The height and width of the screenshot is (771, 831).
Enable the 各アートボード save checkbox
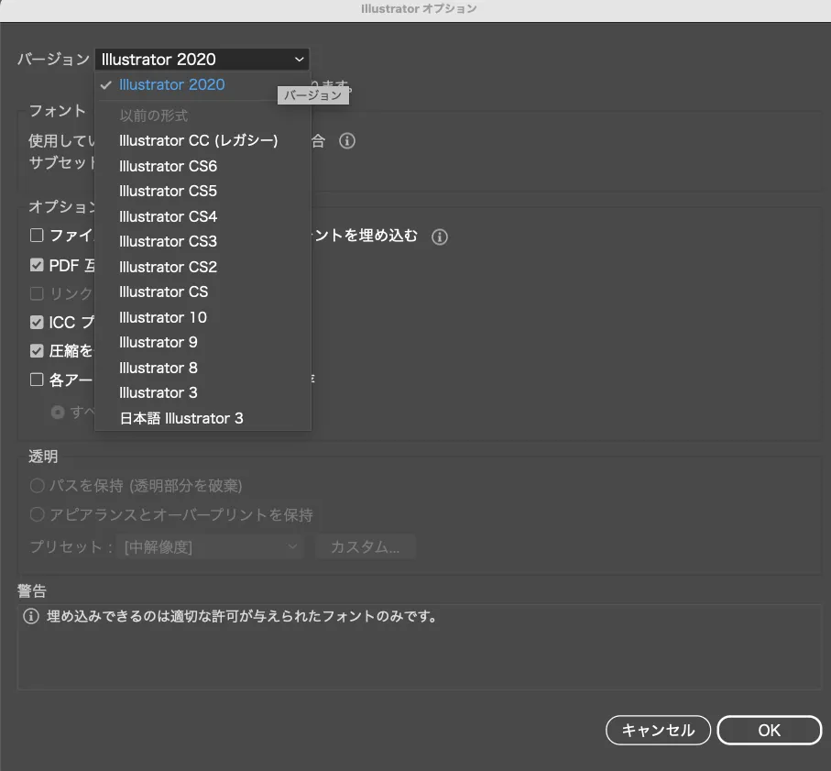coord(37,380)
